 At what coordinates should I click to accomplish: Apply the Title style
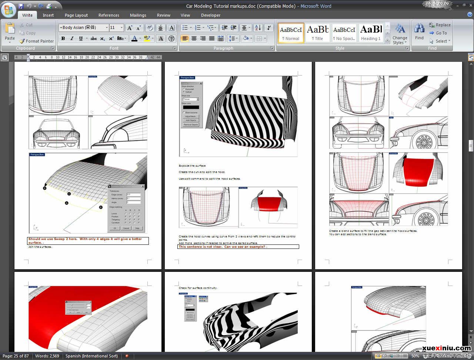coord(318,33)
